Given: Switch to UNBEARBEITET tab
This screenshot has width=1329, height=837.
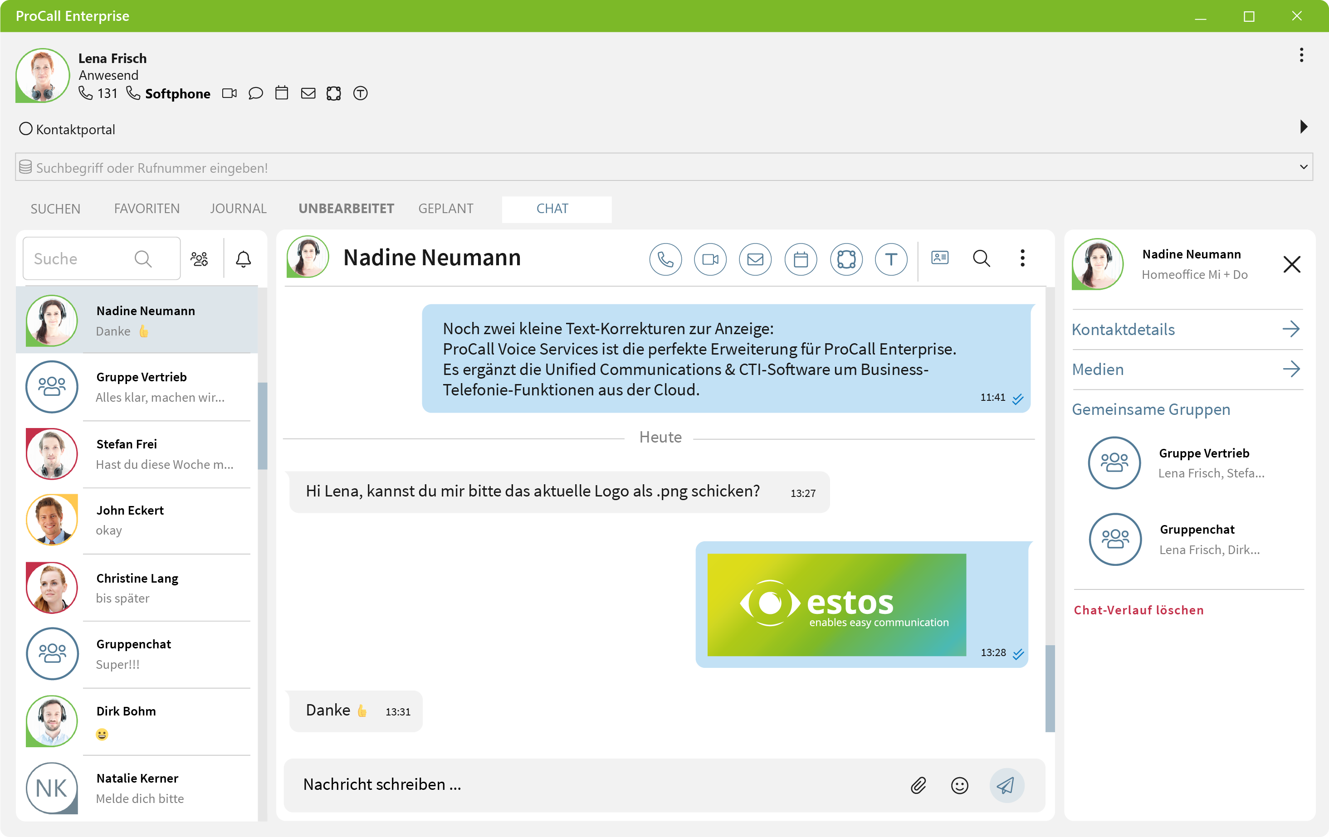Looking at the screenshot, I should coord(346,209).
